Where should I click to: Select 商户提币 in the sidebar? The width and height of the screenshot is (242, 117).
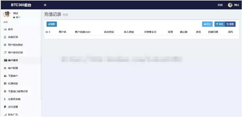21,60
